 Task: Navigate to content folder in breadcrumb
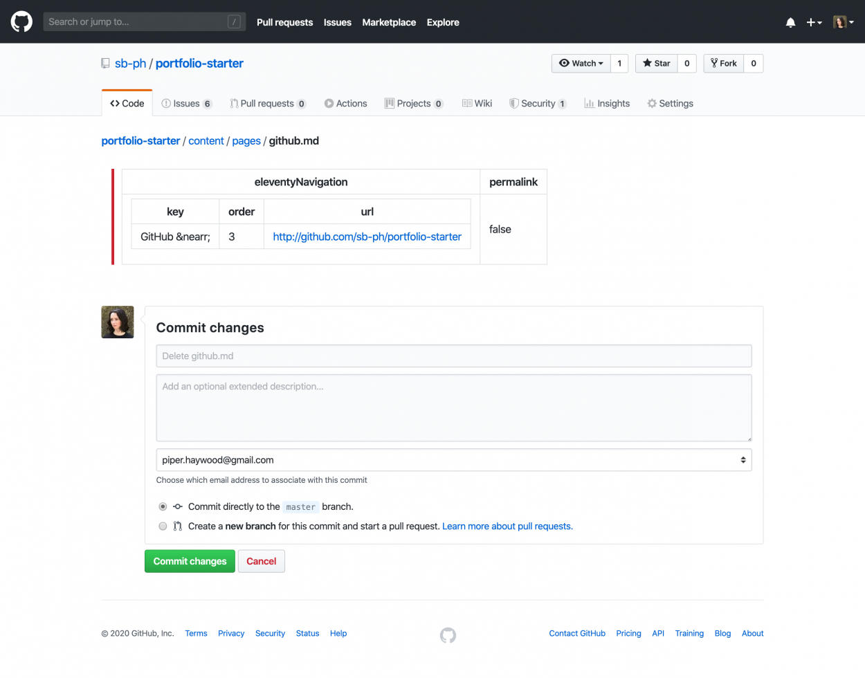click(x=206, y=140)
